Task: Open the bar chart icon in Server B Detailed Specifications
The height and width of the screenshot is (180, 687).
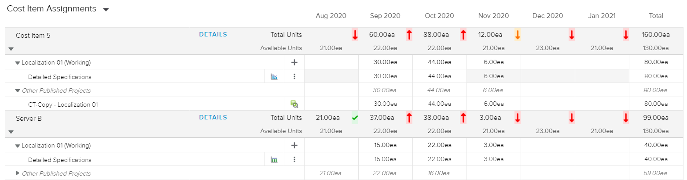Action: [x=274, y=160]
